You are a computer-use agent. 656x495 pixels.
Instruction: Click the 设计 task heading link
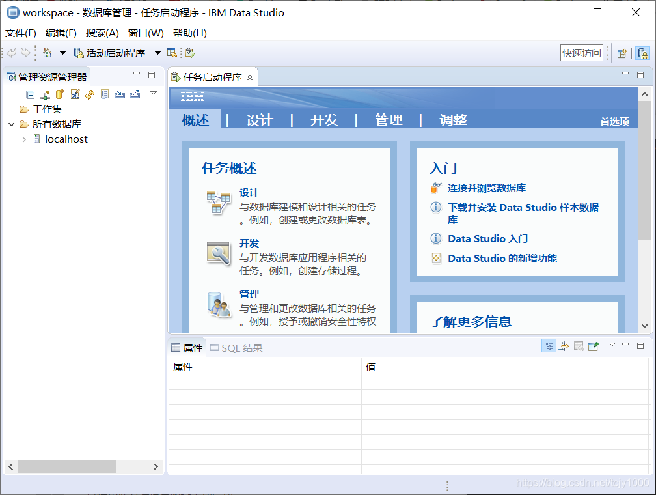click(x=249, y=193)
